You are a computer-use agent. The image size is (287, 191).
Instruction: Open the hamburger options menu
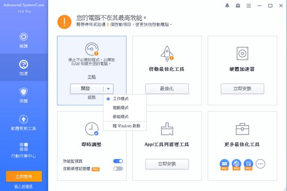point(248,6)
